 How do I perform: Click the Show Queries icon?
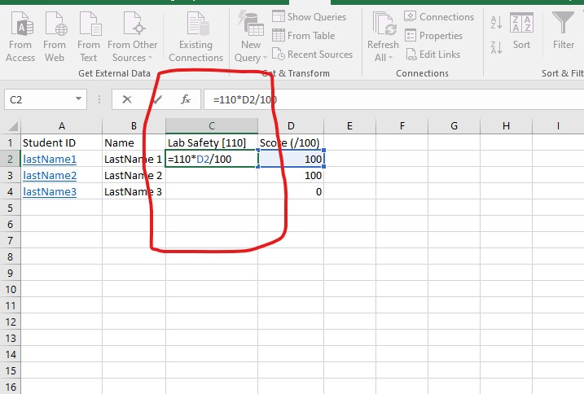279,16
